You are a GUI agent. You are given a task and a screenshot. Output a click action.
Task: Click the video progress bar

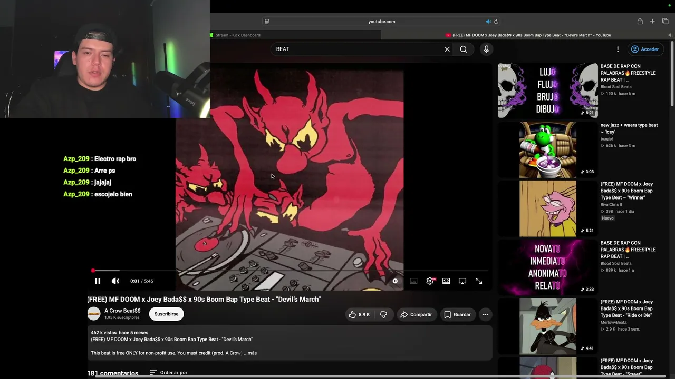290,271
